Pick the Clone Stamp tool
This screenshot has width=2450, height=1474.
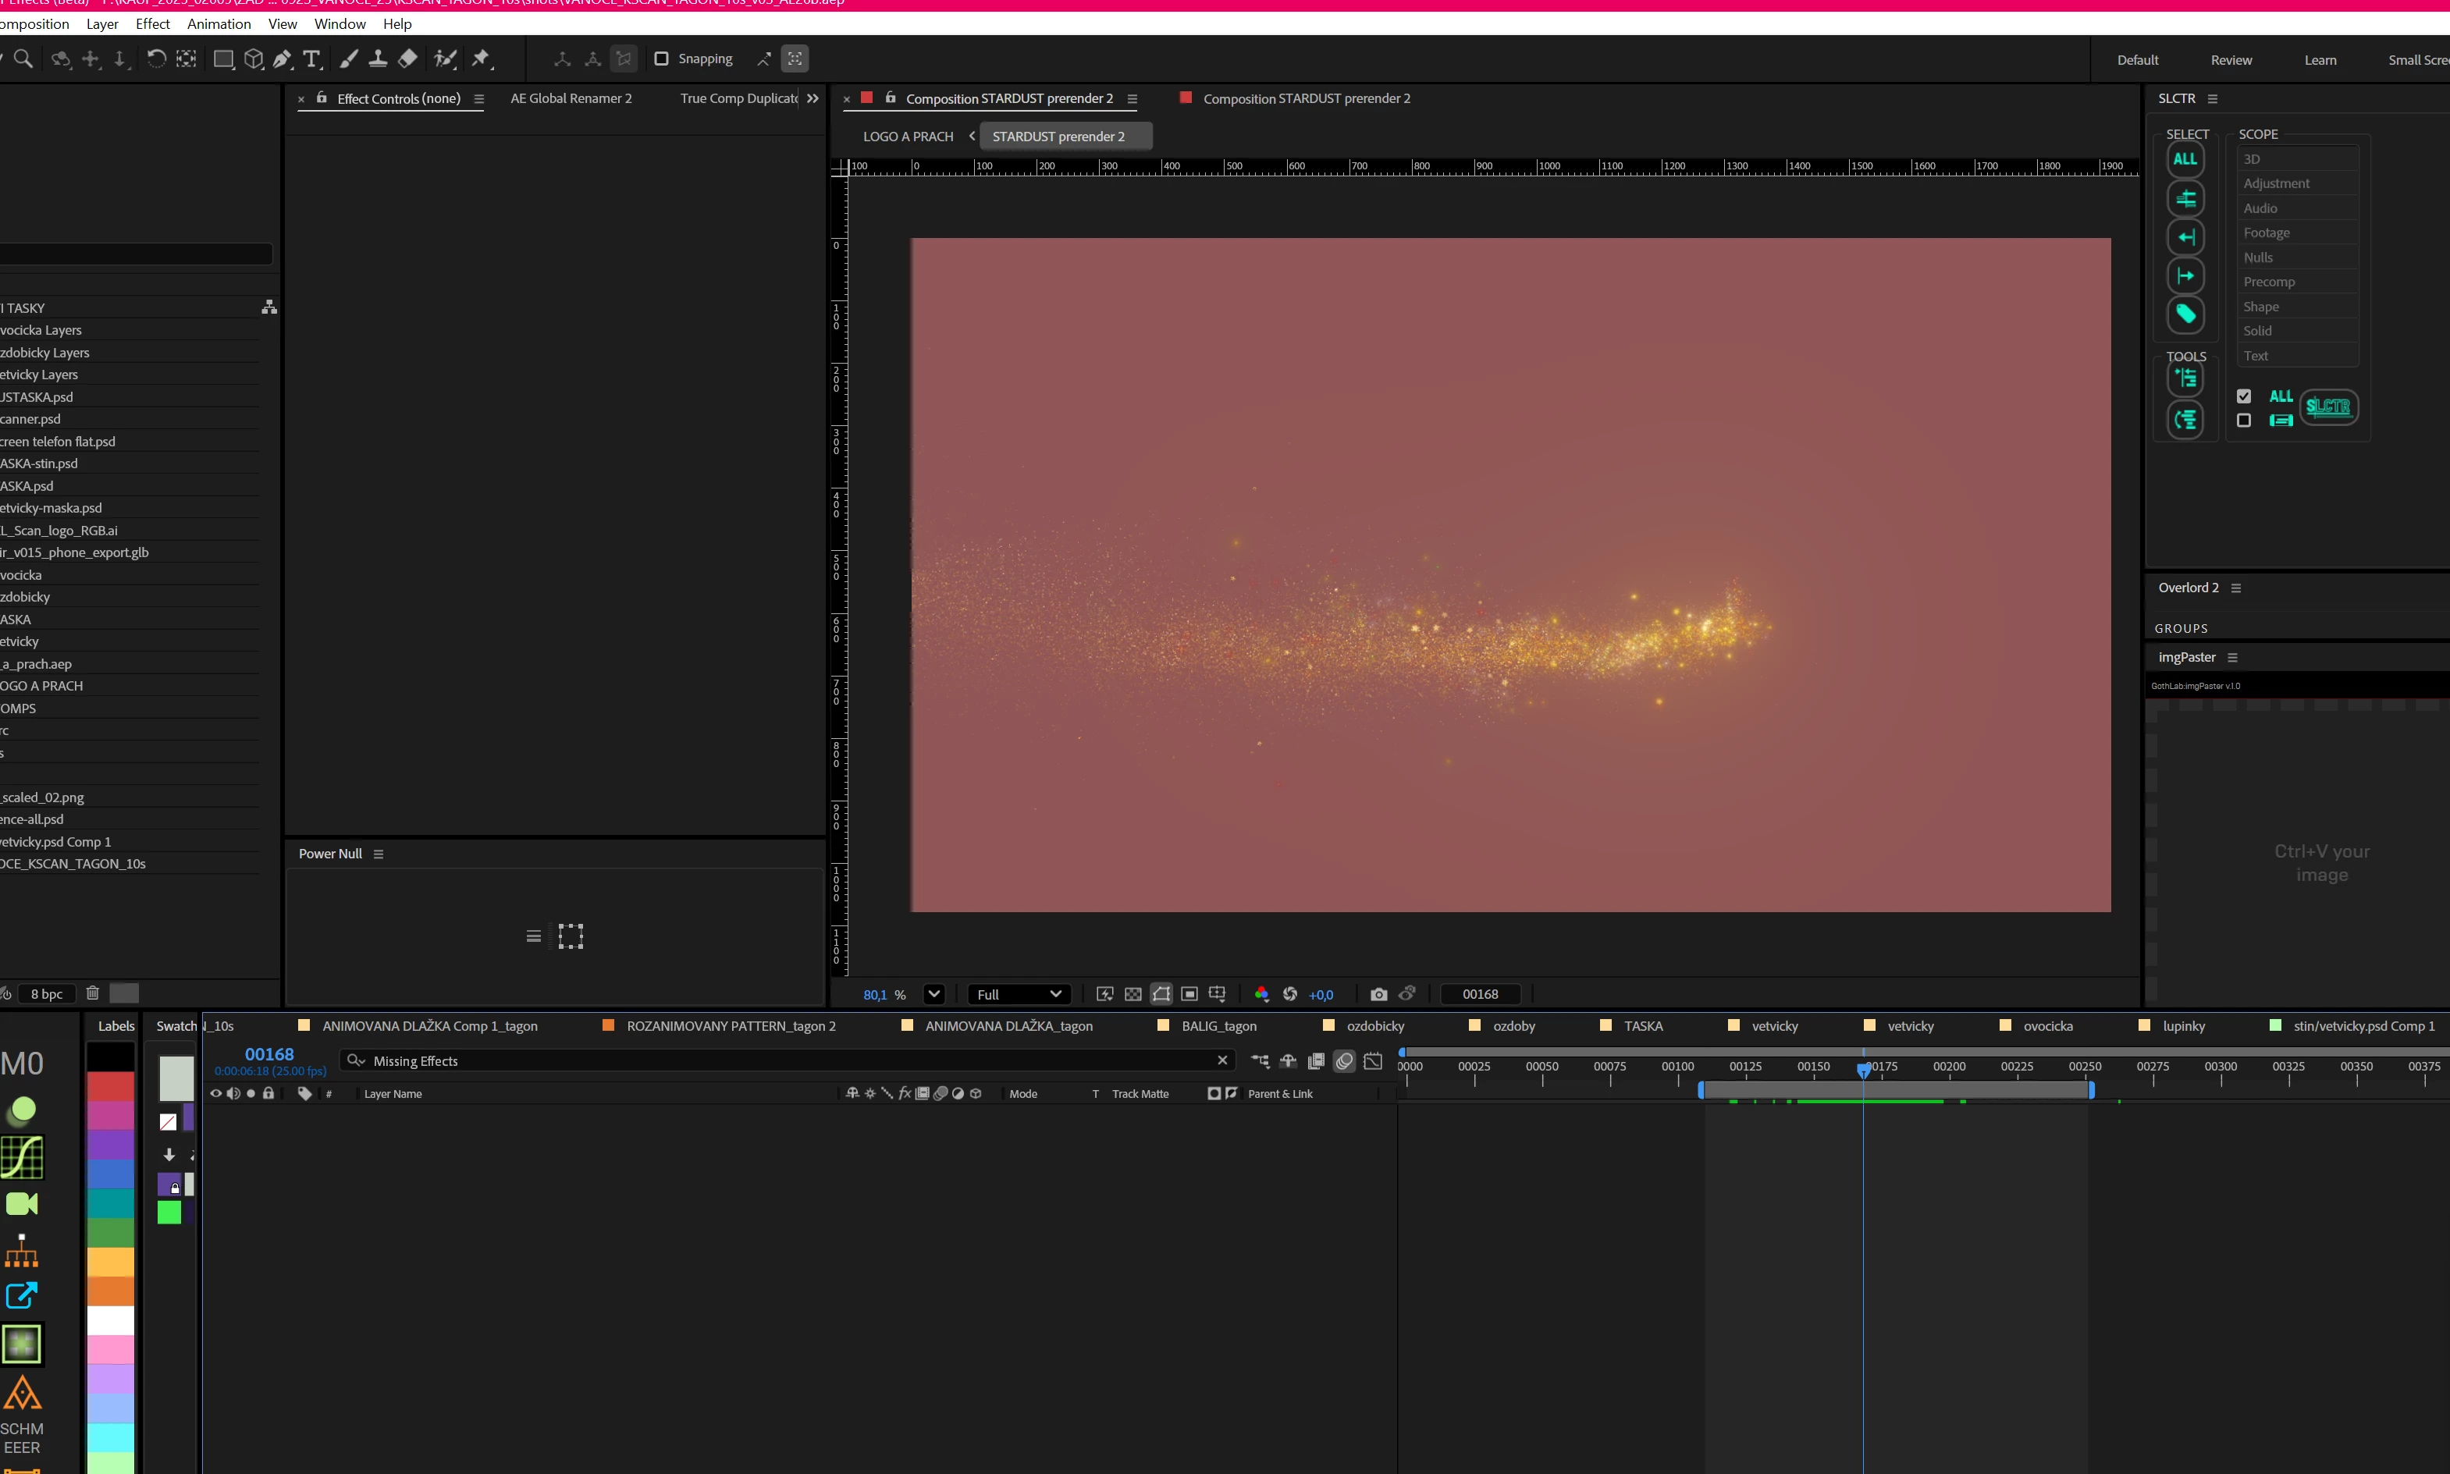[x=378, y=59]
